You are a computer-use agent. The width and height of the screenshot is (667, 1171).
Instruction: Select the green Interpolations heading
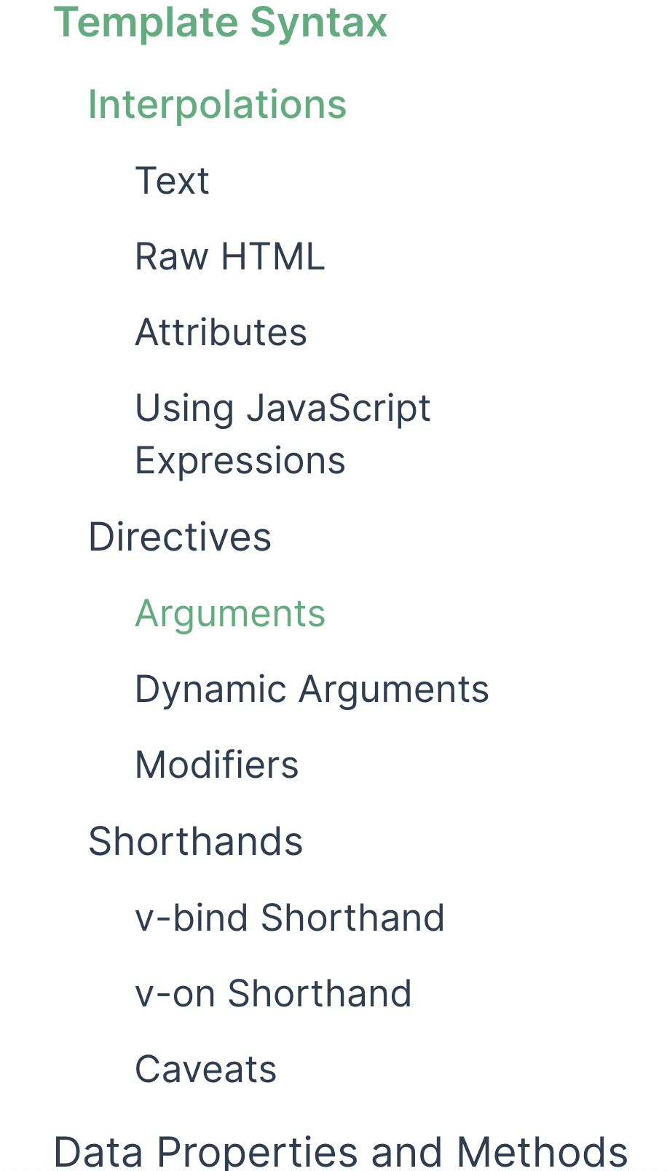tap(217, 103)
